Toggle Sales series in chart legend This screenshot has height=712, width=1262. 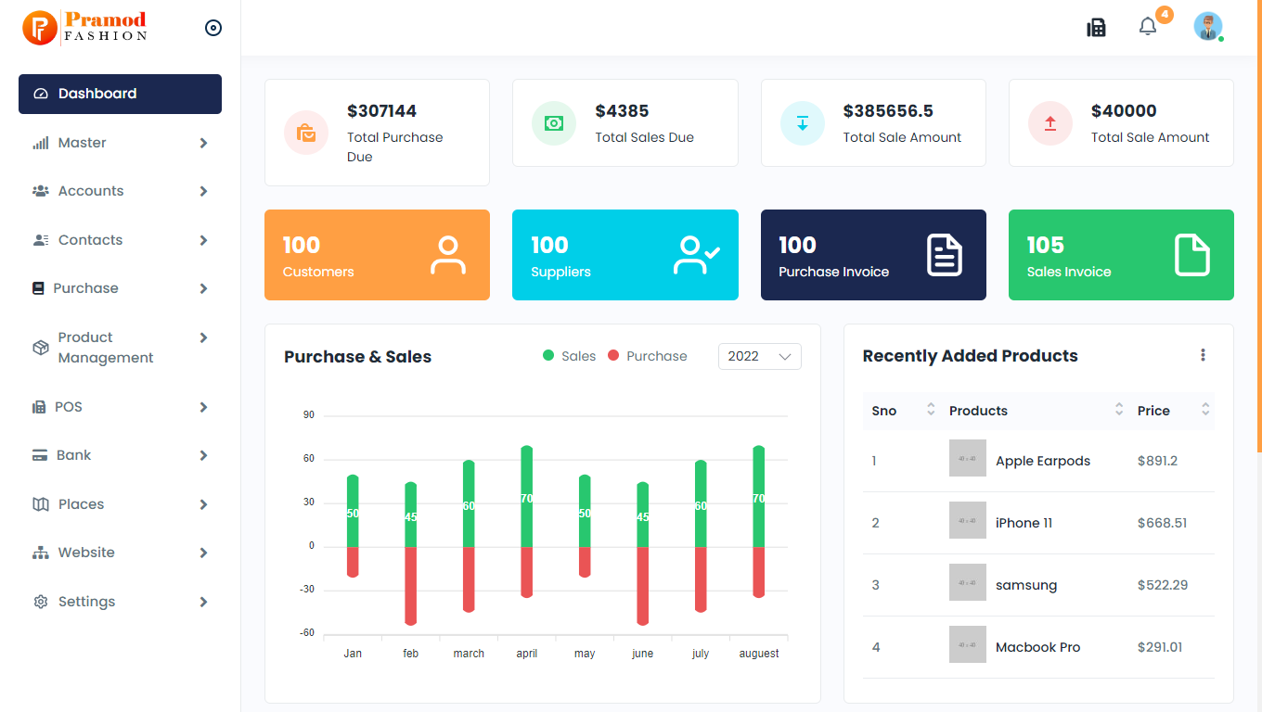click(569, 356)
